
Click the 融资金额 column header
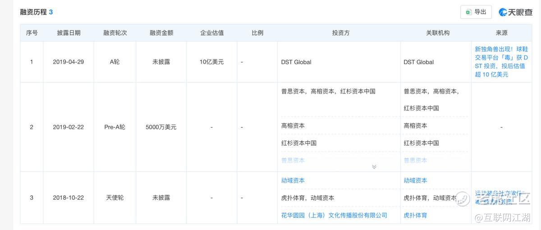pos(161,33)
